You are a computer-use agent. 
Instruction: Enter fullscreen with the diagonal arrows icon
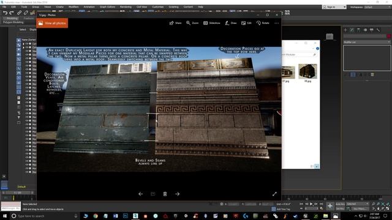tap(274, 194)
